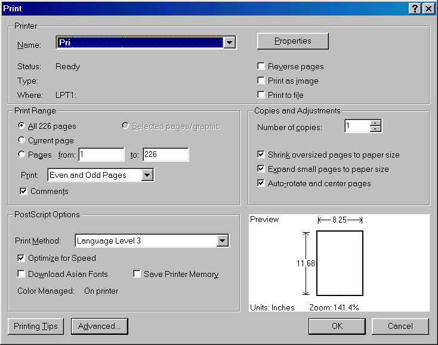Viewport: 438px width, 345px height.
Task: Toggle Auto-rotate and center pages
Action: (x=261, y=183)
